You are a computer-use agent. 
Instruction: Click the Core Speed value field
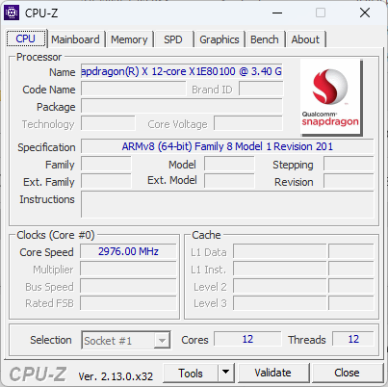[x=128, y=251]
